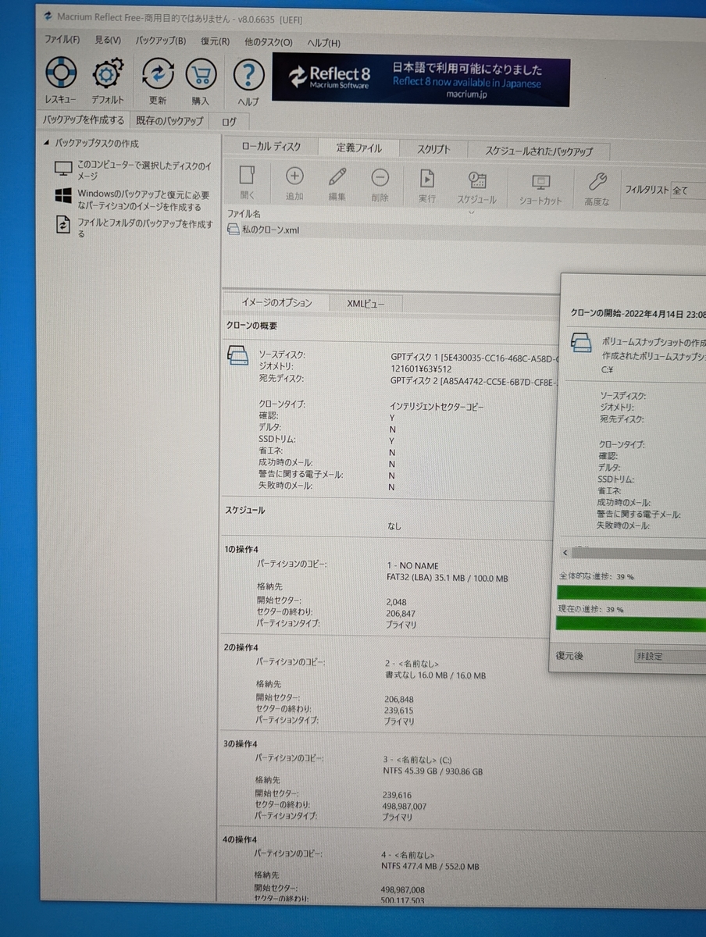The height and width of the screenshot is (937, 706).
Task: Click the 実行 run icon
Action: pos(427,179)
